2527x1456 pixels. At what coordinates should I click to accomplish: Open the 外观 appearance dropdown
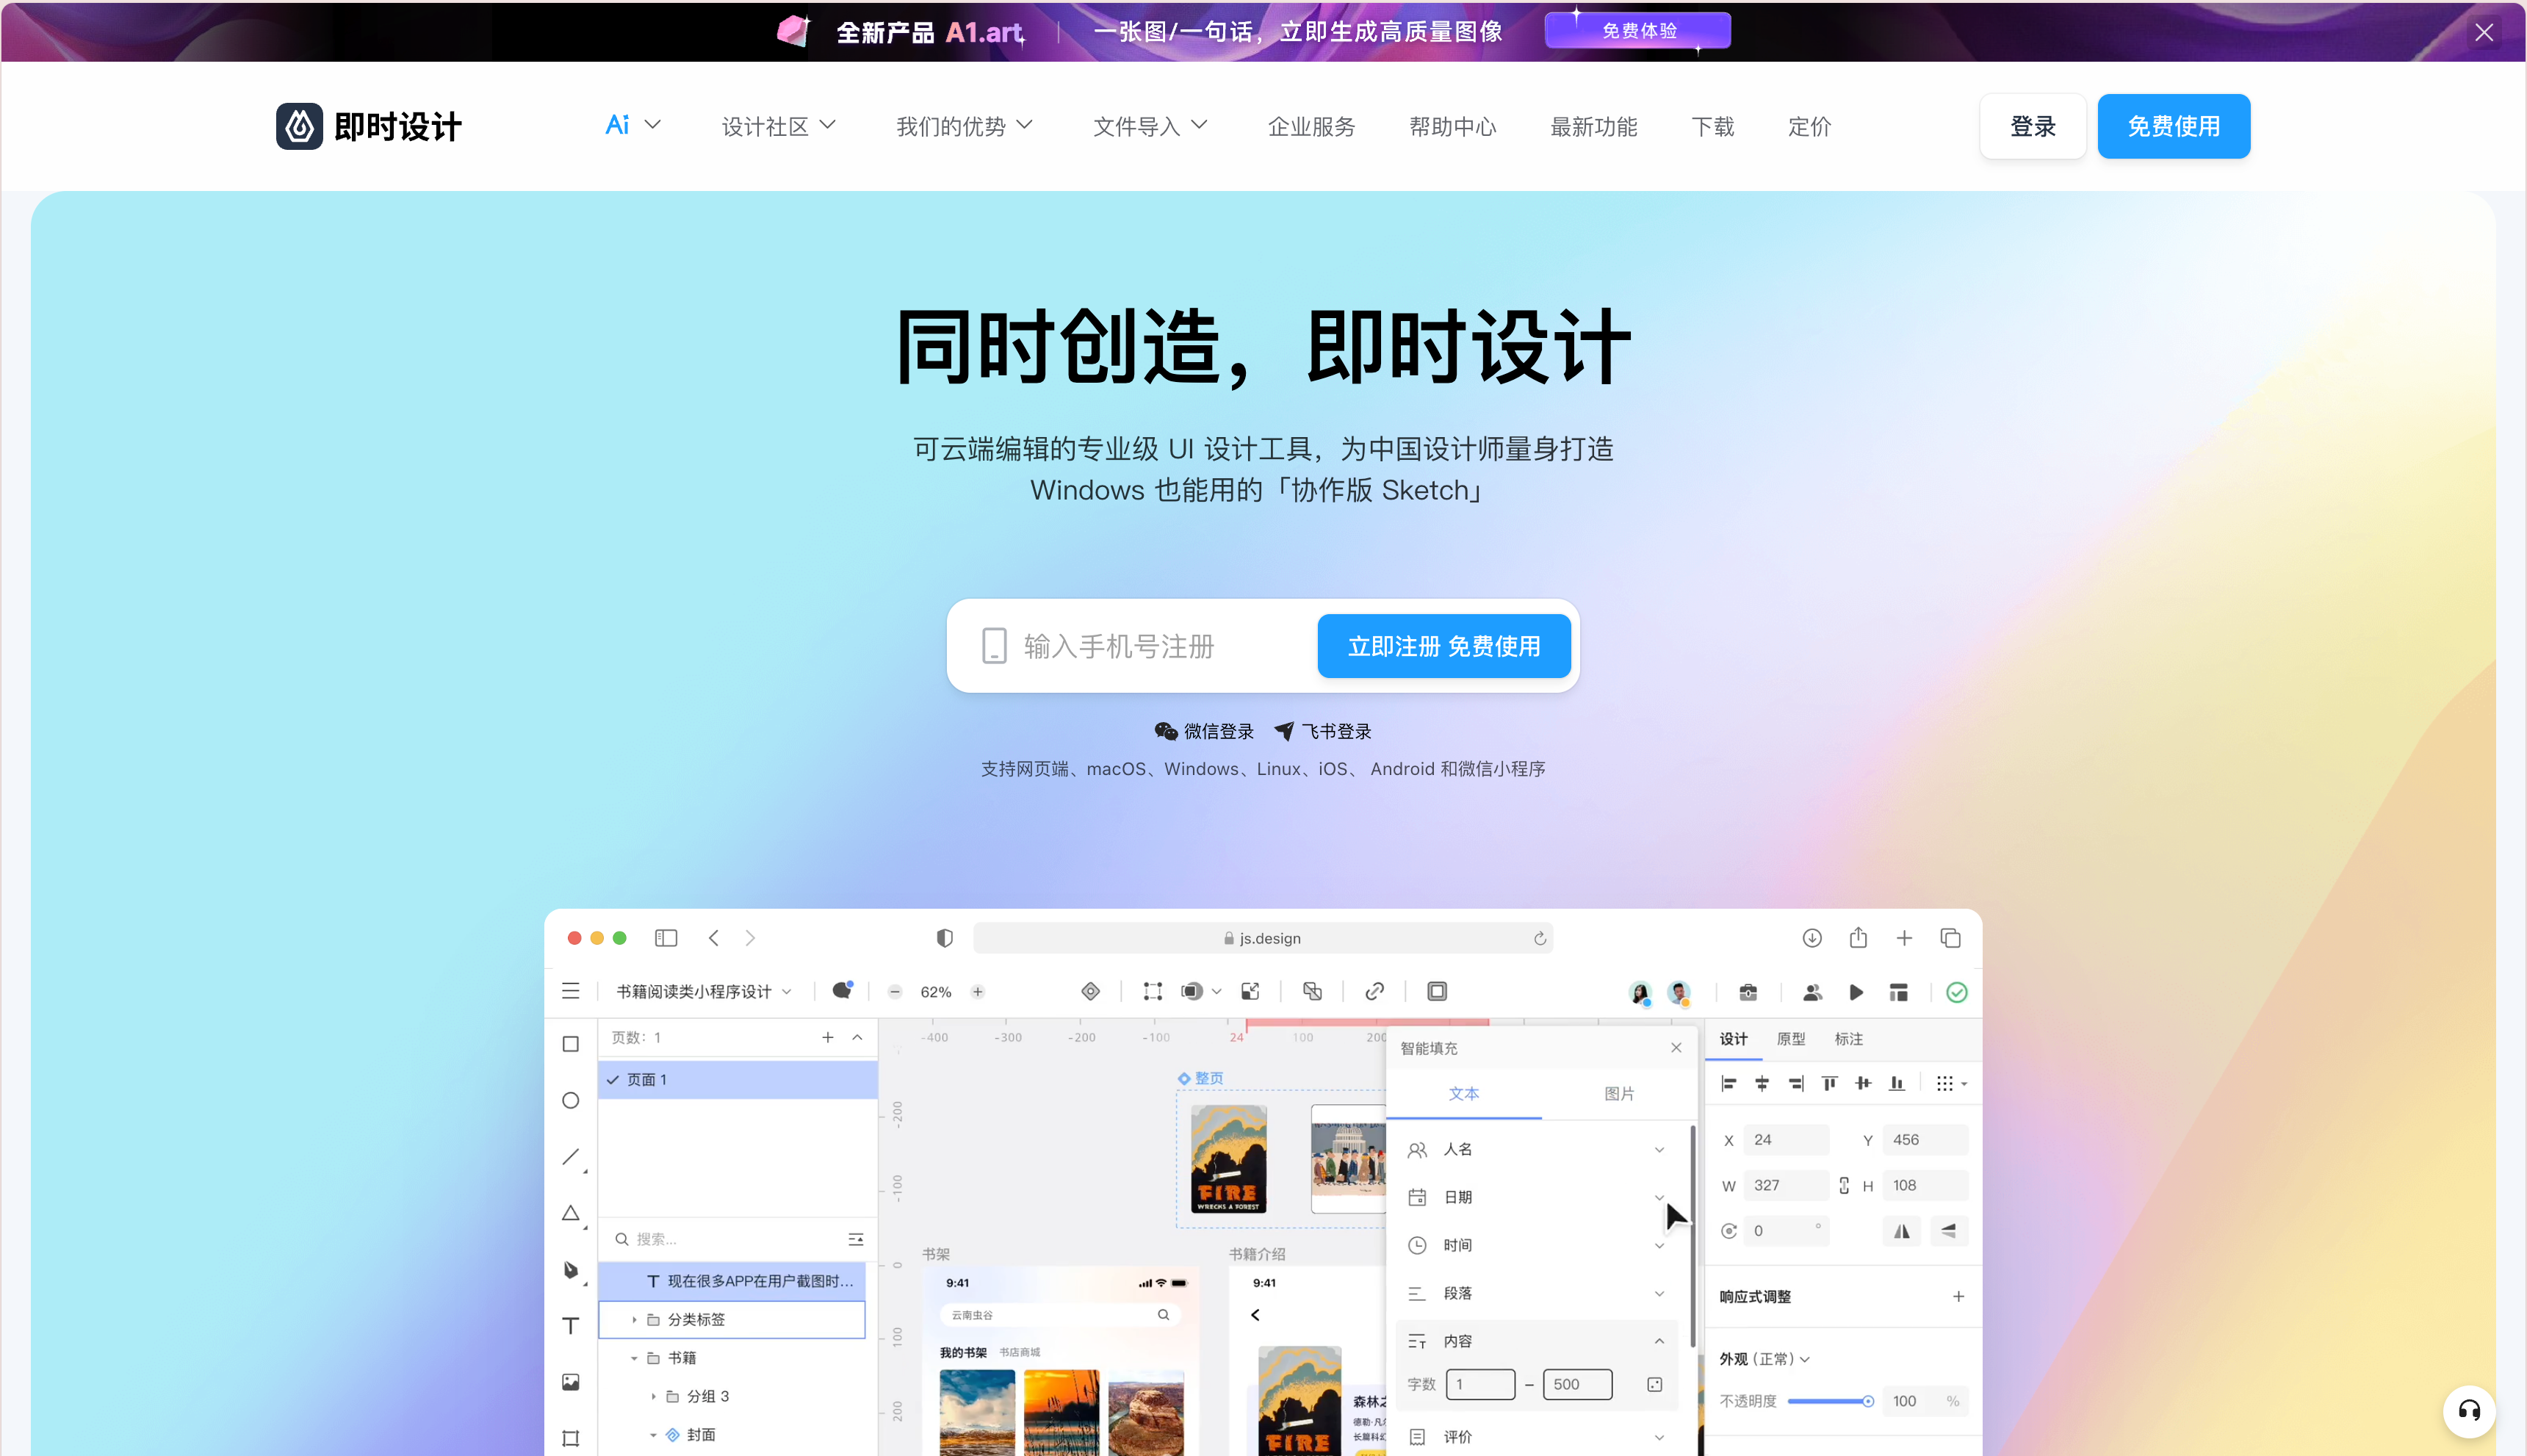tap(1805, 1358)
